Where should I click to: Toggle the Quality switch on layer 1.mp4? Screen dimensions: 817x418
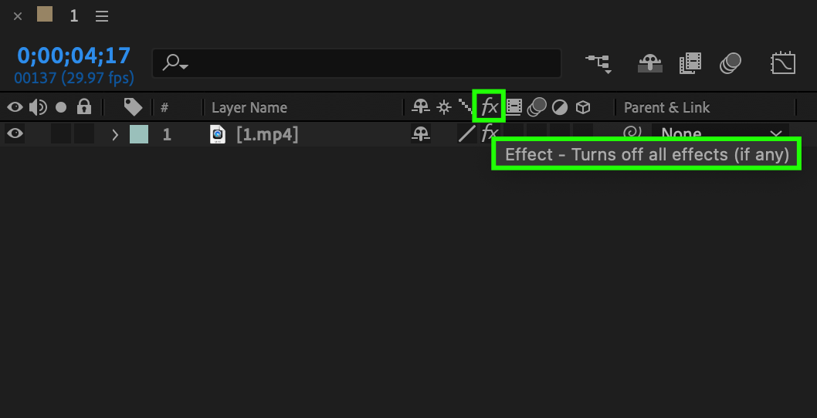[x=467, y=134]
